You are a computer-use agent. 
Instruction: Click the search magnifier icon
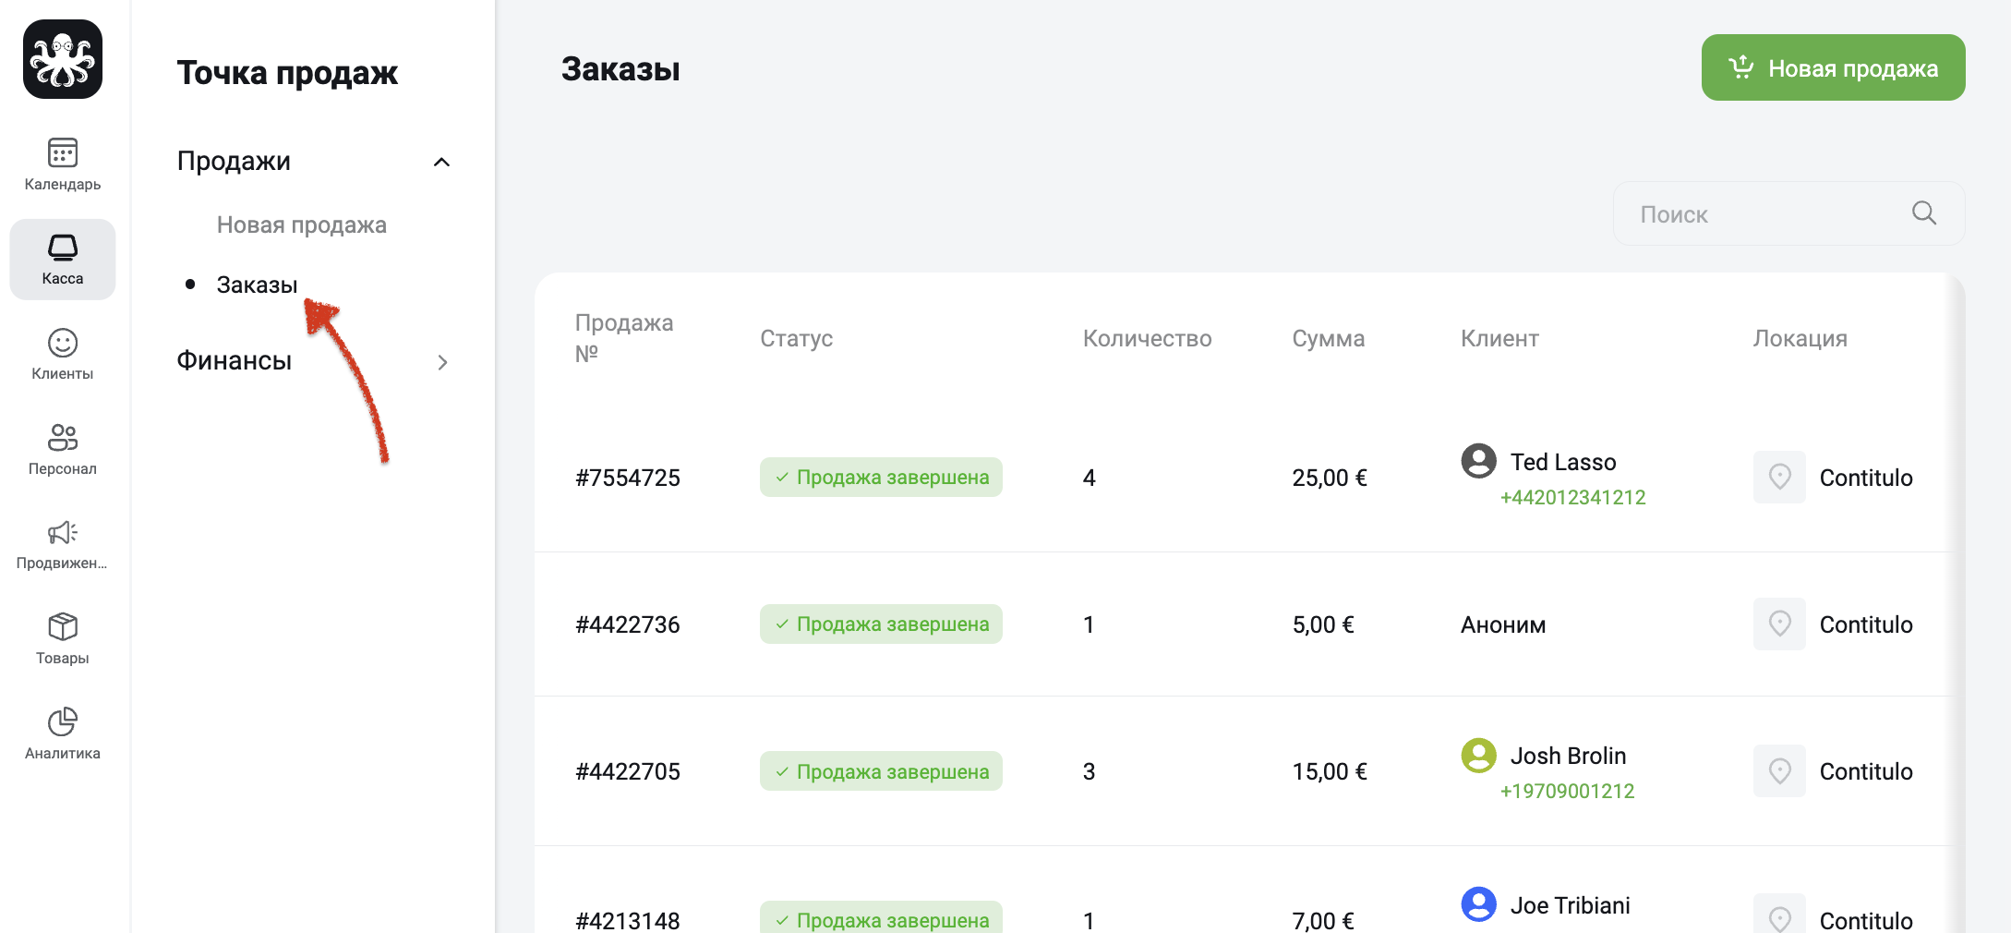pos(1924,213)
